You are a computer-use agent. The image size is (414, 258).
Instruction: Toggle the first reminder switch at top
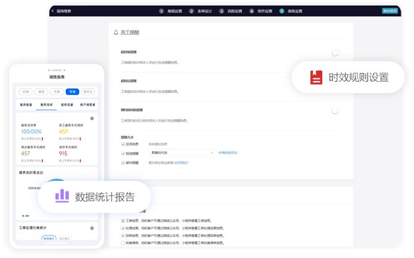click(x=336, y=53)
